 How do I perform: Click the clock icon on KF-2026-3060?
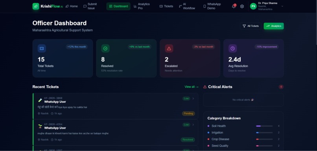tap(52, 113)
